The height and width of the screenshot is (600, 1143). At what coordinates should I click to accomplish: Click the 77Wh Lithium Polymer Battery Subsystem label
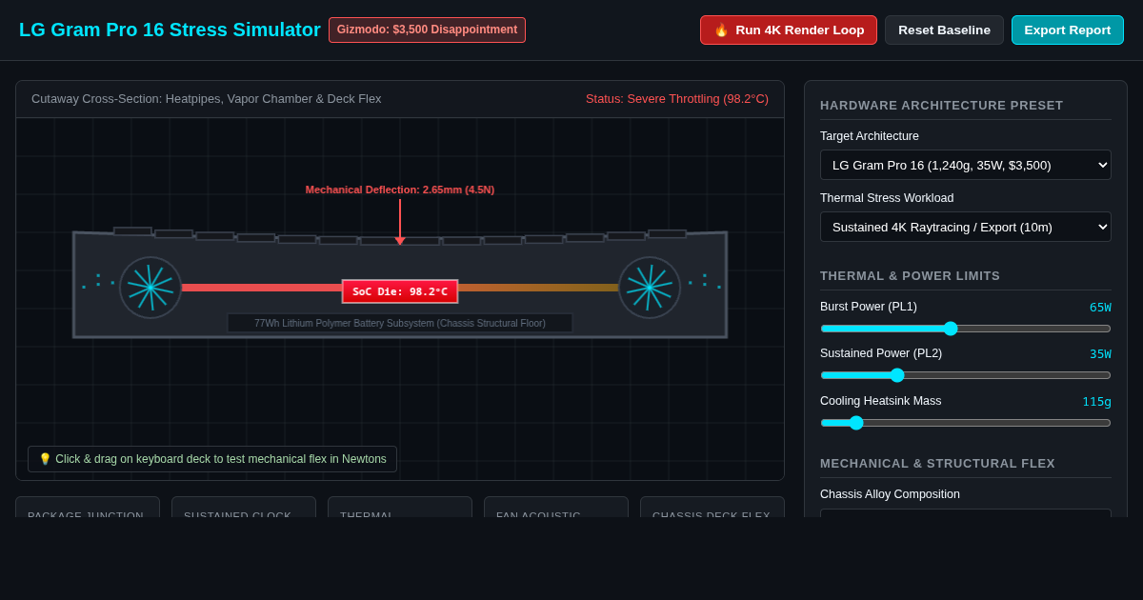(400, 323)
